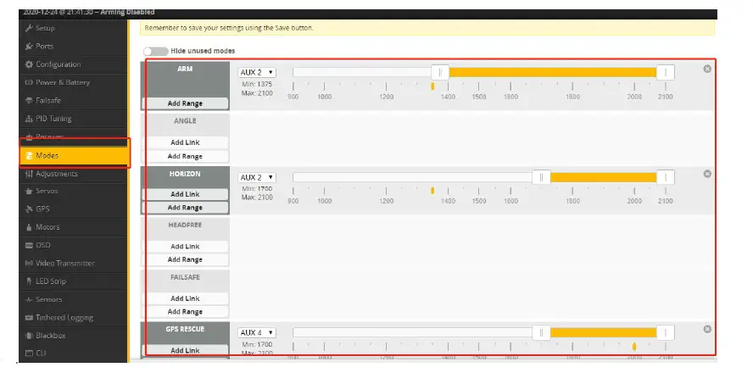
Task: Add Range for HEADFREE mode
Action: click(185, 259)
